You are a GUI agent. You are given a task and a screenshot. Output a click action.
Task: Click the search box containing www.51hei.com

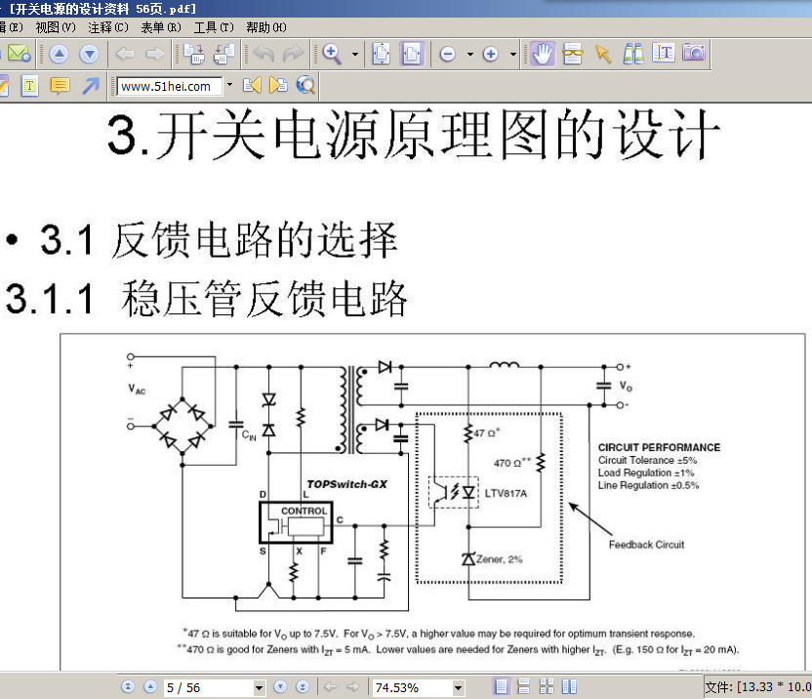[x=170, y=86]
